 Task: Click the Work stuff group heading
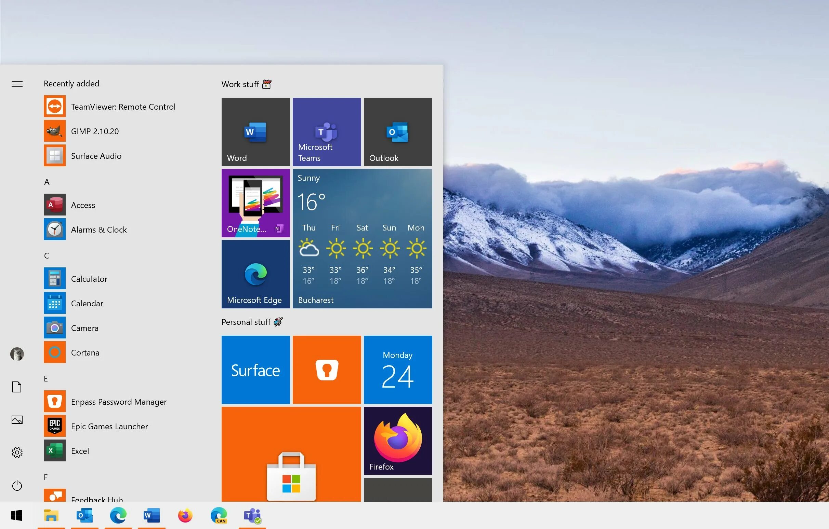[x=240, y=84]
